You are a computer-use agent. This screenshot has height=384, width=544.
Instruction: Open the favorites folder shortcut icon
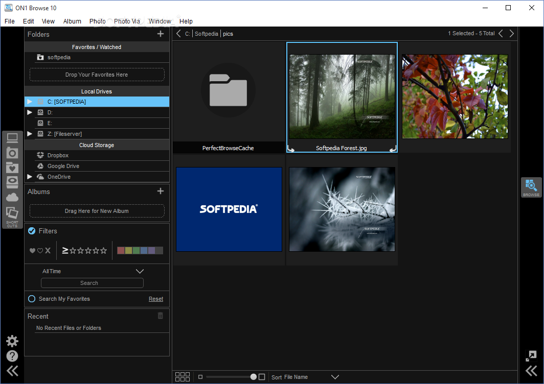tap(12, 167)
